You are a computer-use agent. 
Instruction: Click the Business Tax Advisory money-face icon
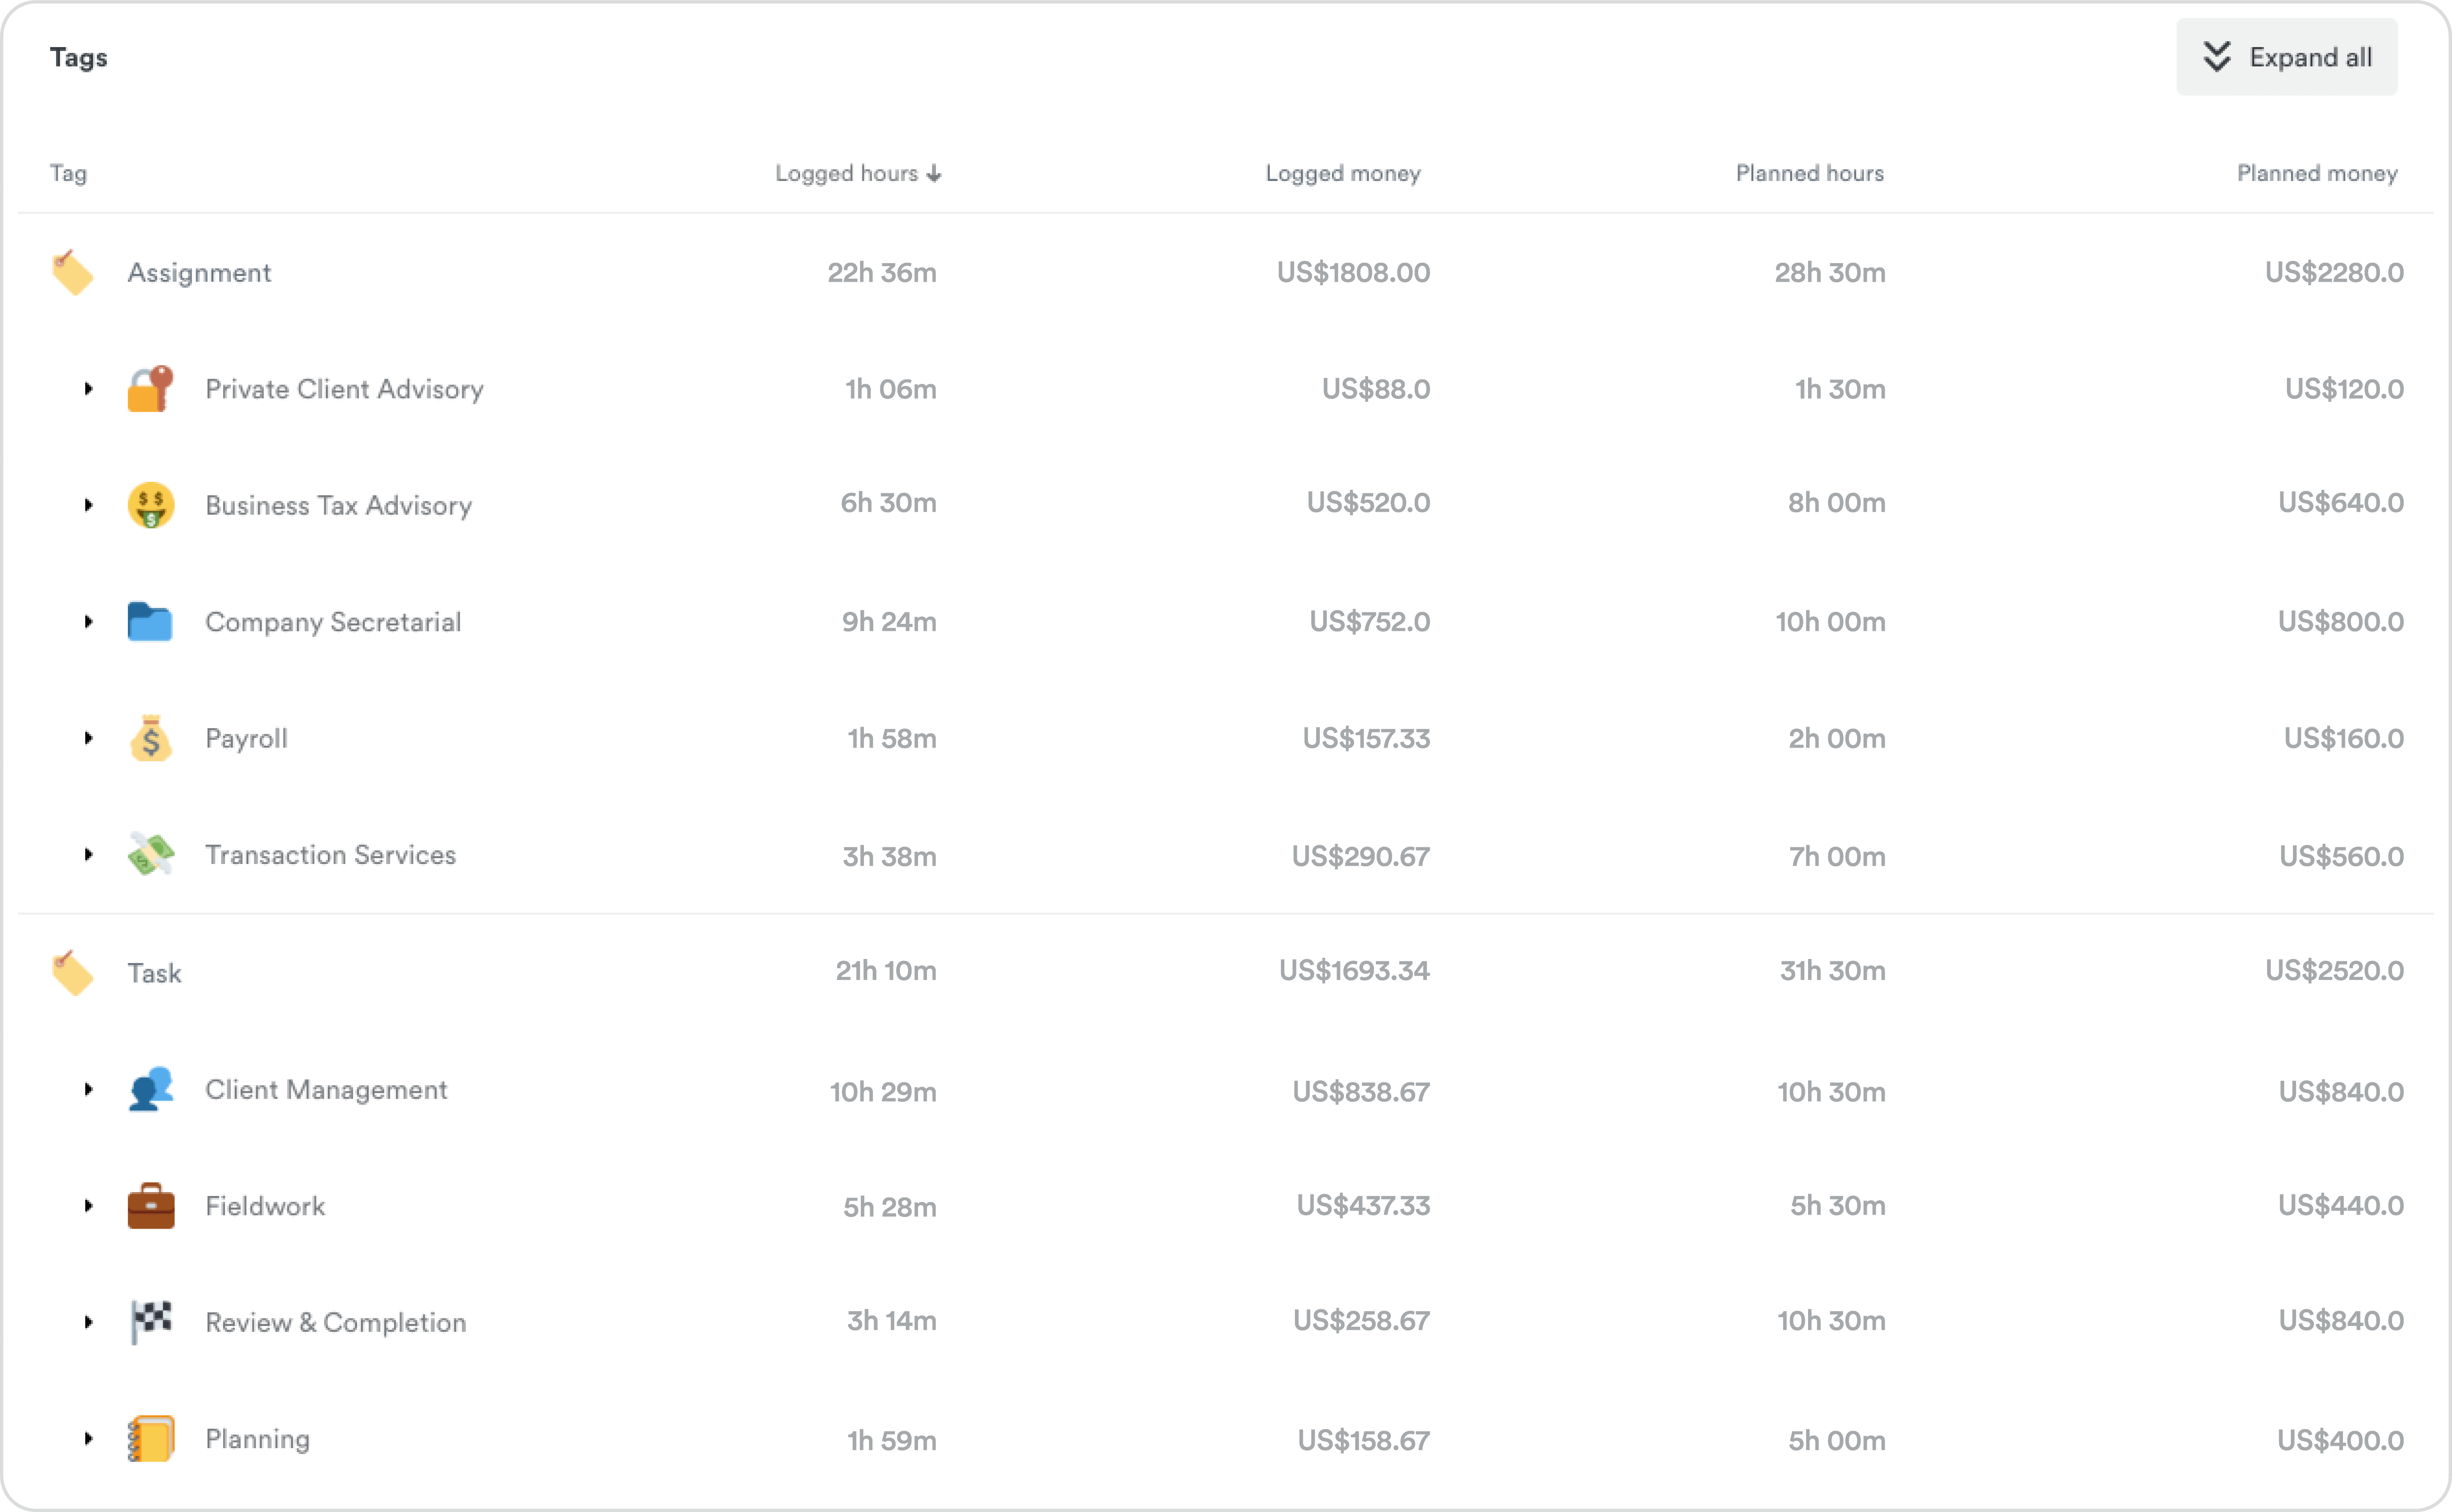point(150,505)
